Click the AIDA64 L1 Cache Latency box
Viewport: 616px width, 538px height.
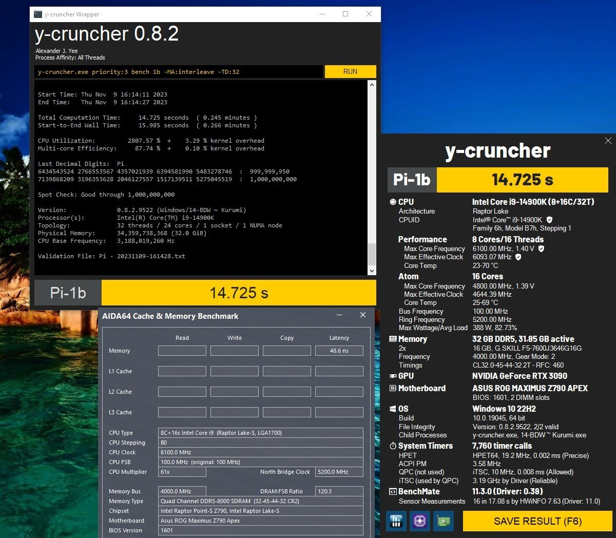click(x=339, y=371)
